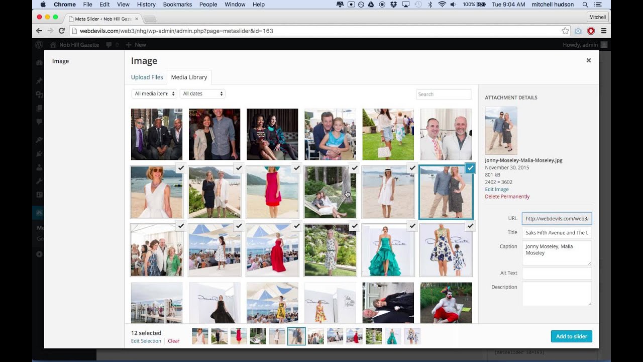Deselect the woman in white dress image
The image size is (643, 362).
[x=181, y=168]
